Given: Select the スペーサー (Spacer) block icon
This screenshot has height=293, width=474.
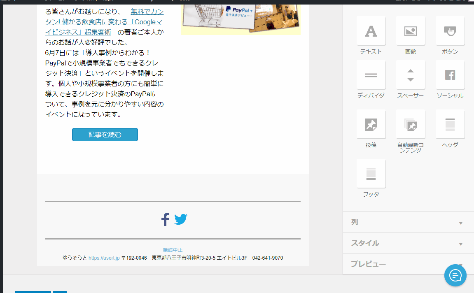Looking at the screenshot, I should click(x=411, y=75).
